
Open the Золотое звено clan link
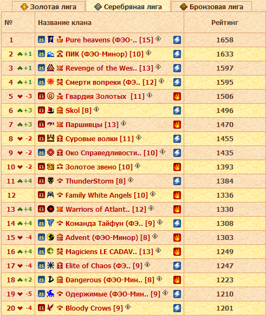(99, 167)
